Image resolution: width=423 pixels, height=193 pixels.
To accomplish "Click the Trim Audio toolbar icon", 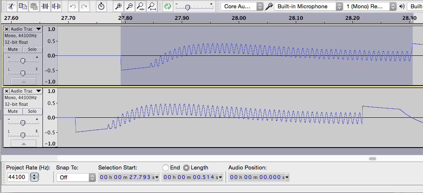I will (45, 6).
